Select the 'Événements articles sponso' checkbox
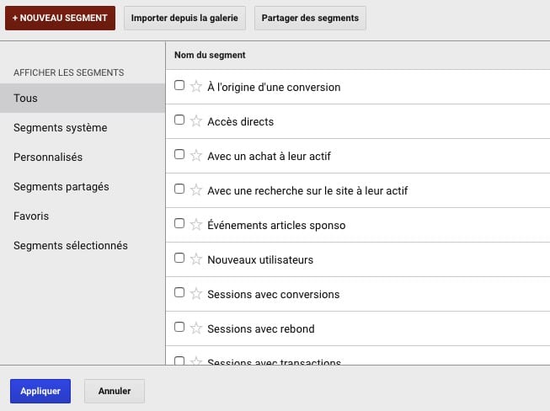The width and height of the screenshot is (550, 411). tap(179, 224)
